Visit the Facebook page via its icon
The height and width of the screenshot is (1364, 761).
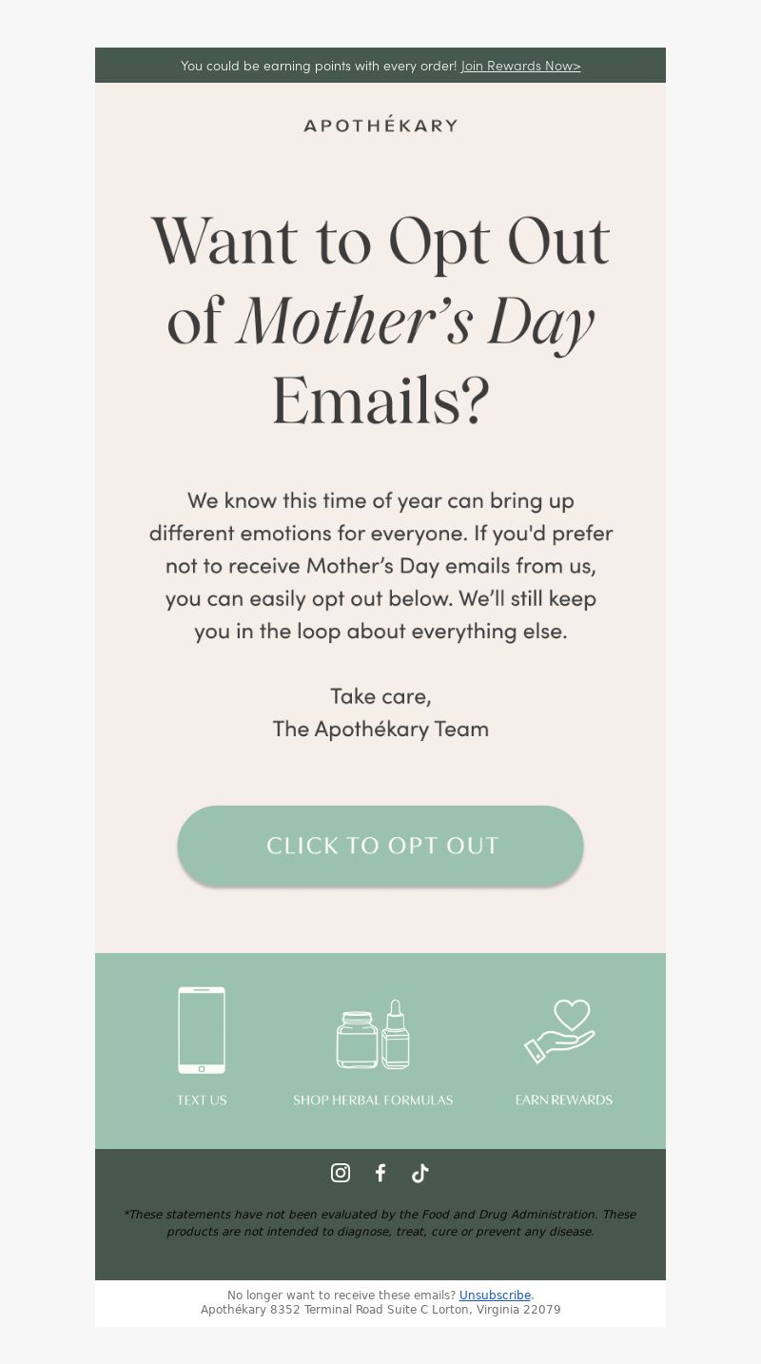380,1173
